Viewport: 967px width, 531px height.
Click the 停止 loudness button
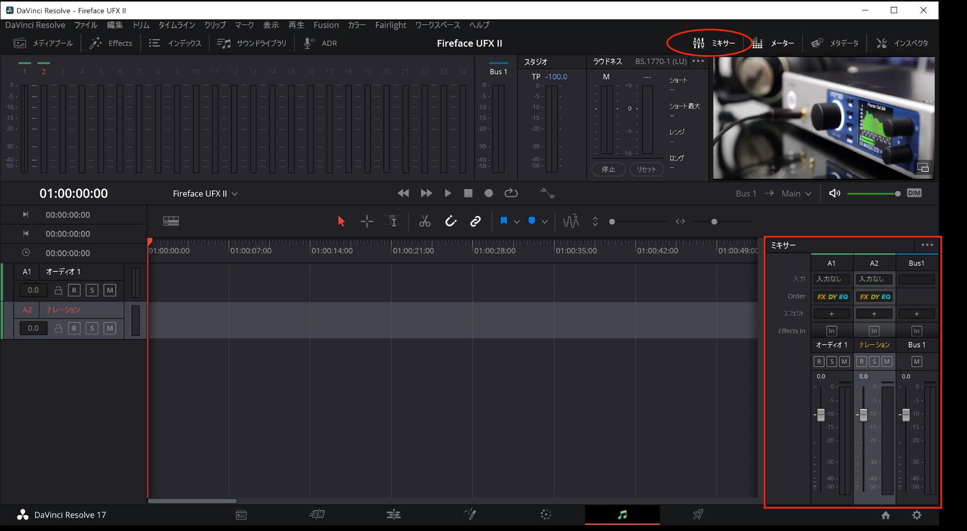(608, 170)
